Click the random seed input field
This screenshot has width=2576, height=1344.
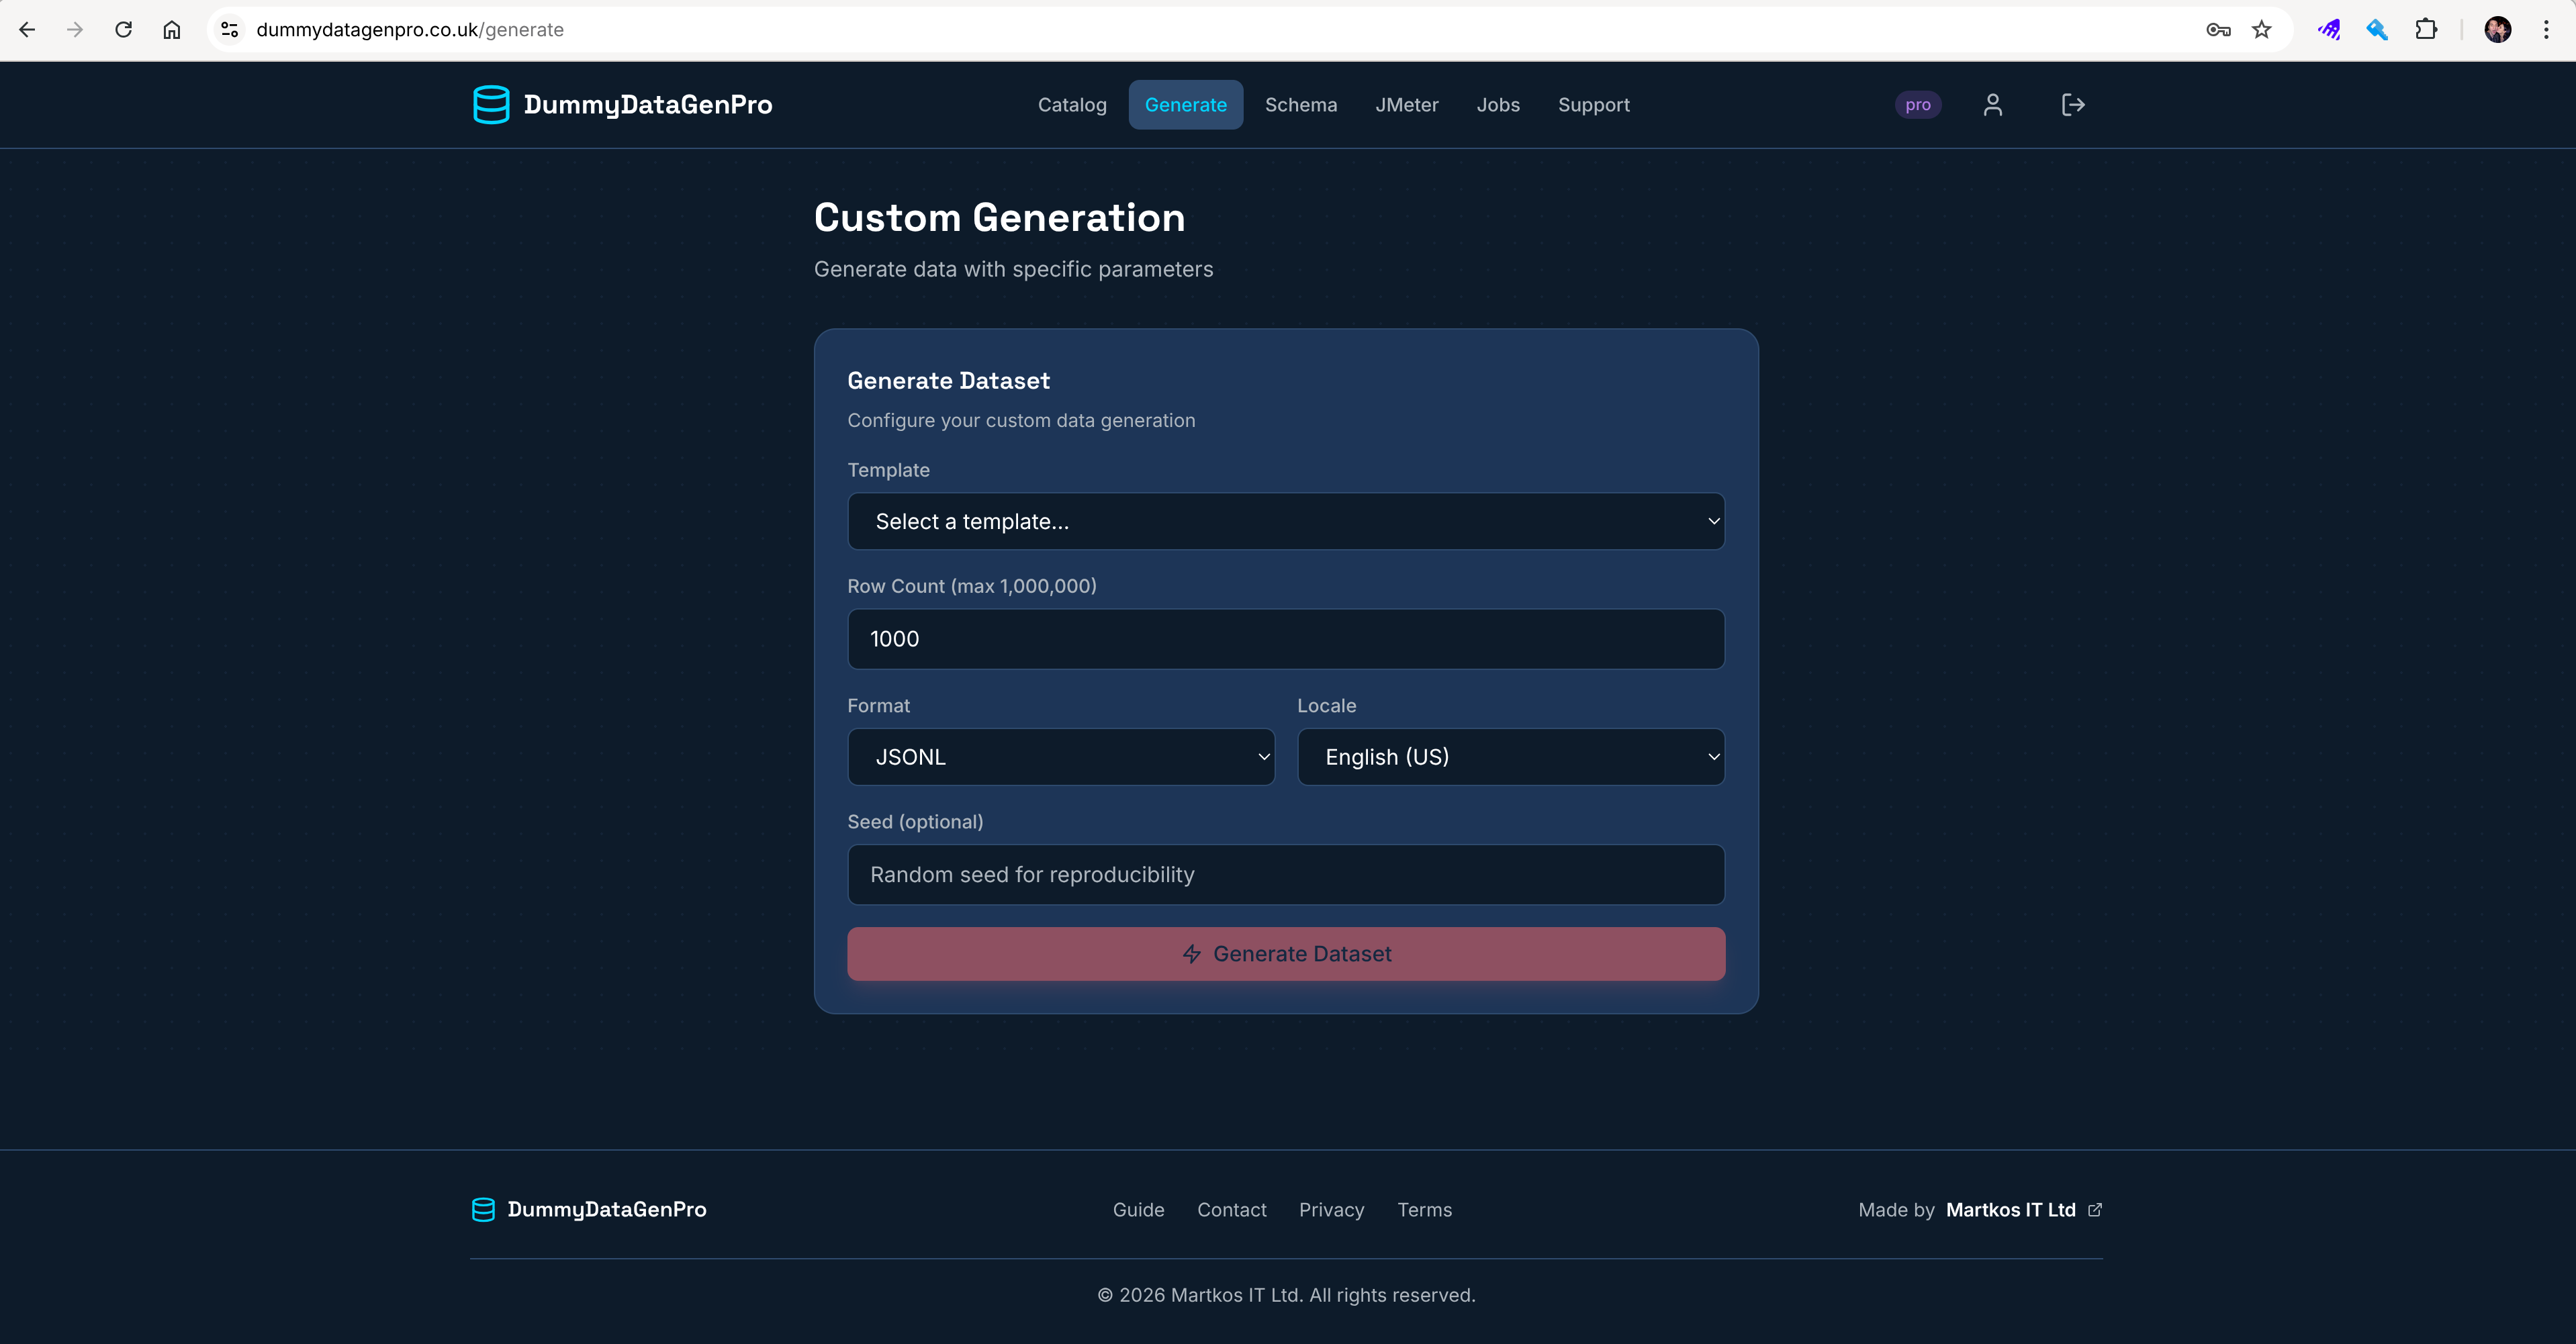click(x=1285, y=874)
